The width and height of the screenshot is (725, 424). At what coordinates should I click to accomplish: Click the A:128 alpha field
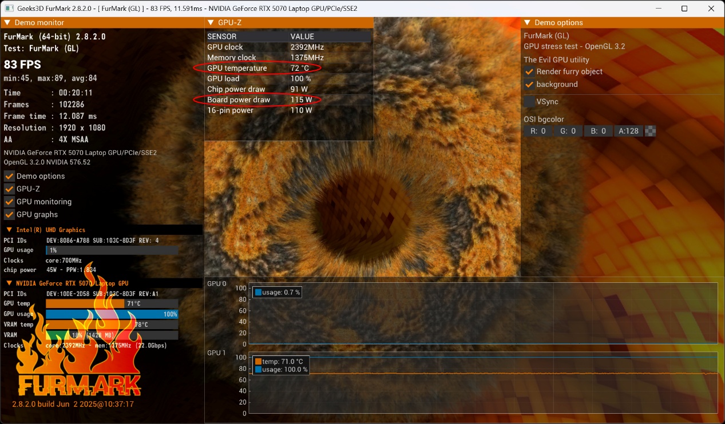pyautogui.click(x=628, y=131)
